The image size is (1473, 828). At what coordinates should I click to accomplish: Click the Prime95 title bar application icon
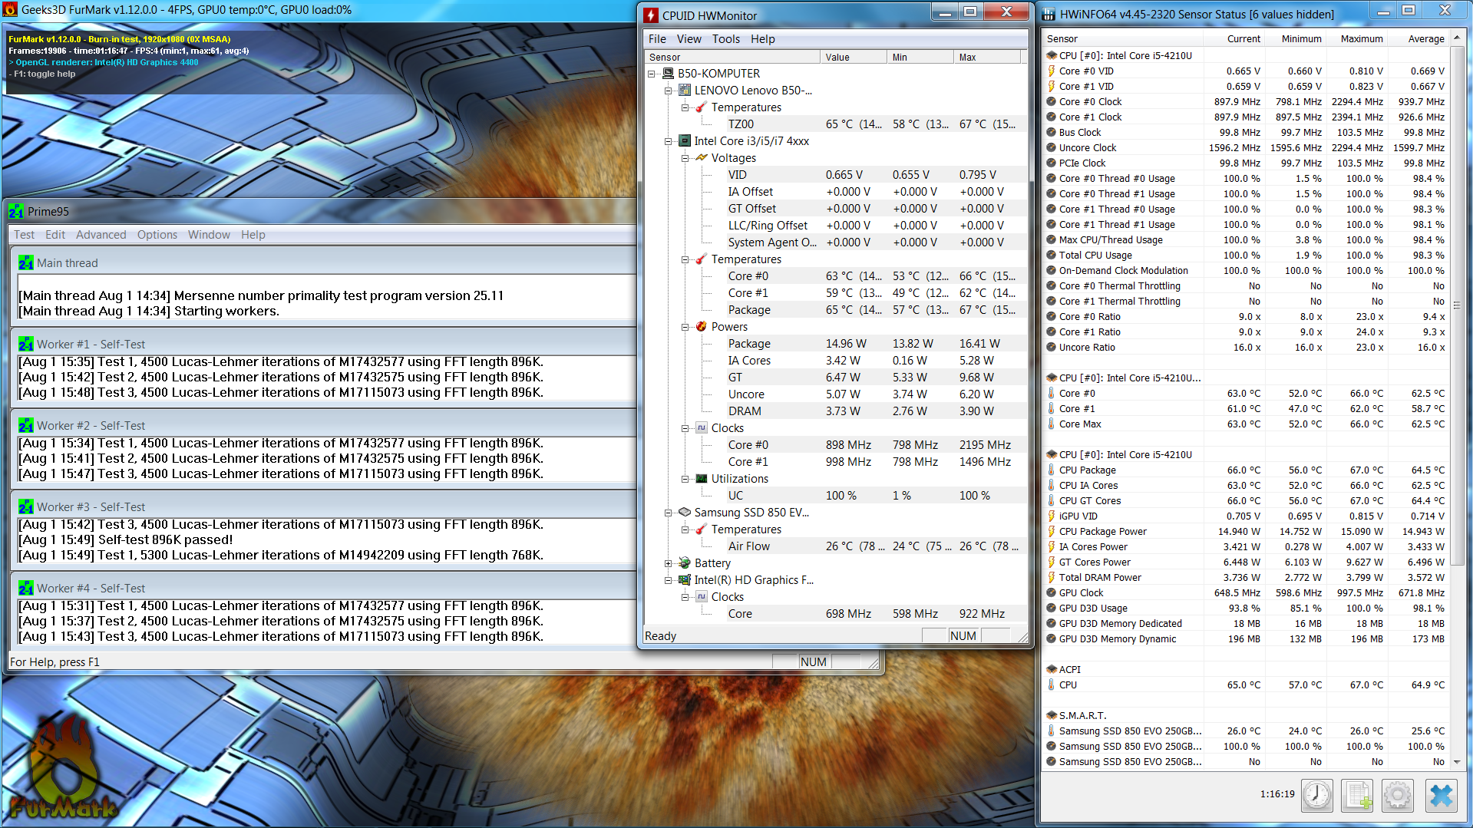pos(16,212)
